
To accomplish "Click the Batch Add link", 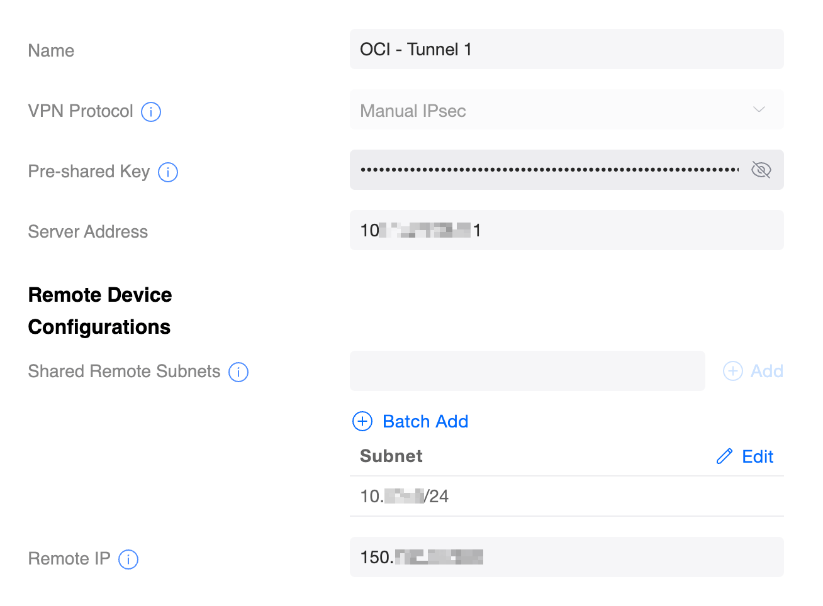I will click(425, 421).
